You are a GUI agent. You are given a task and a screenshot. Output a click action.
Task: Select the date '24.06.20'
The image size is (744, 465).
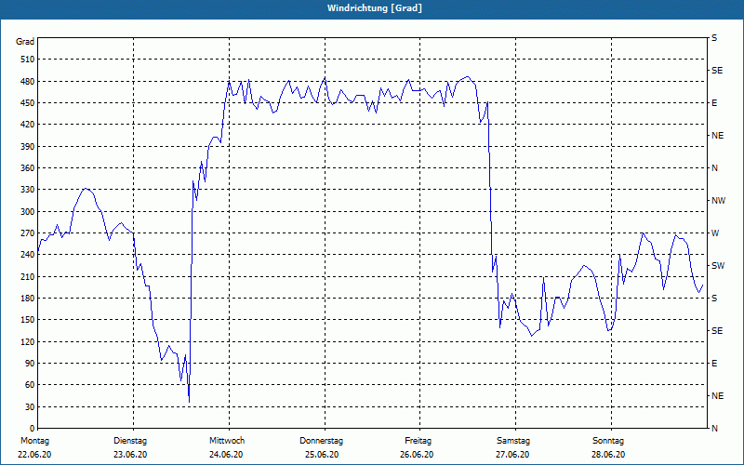(226, 455)
